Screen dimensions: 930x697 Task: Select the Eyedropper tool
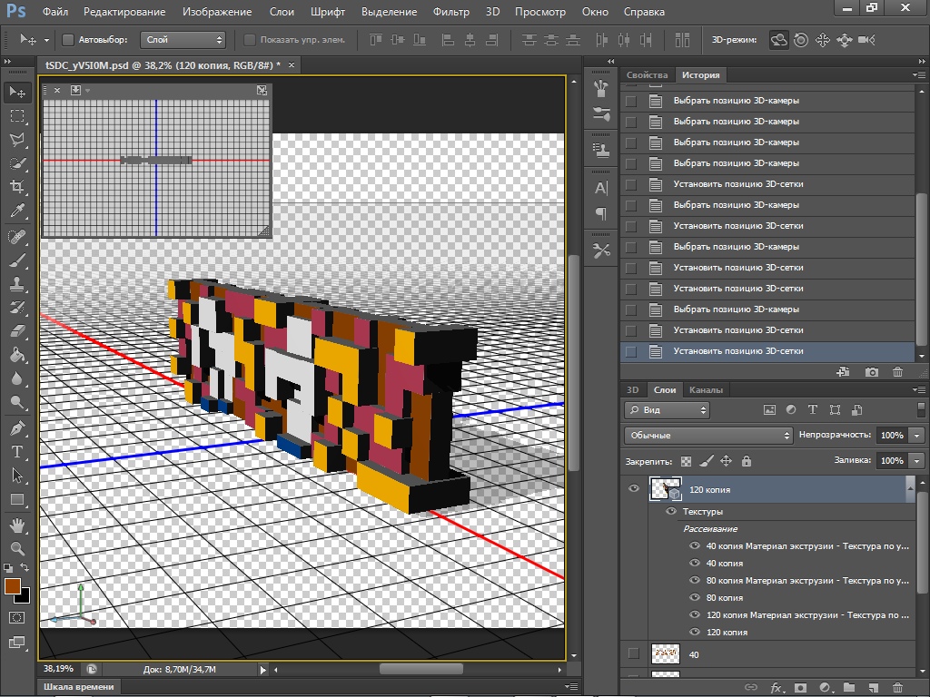pyautogui.click(x=17, y=211)
